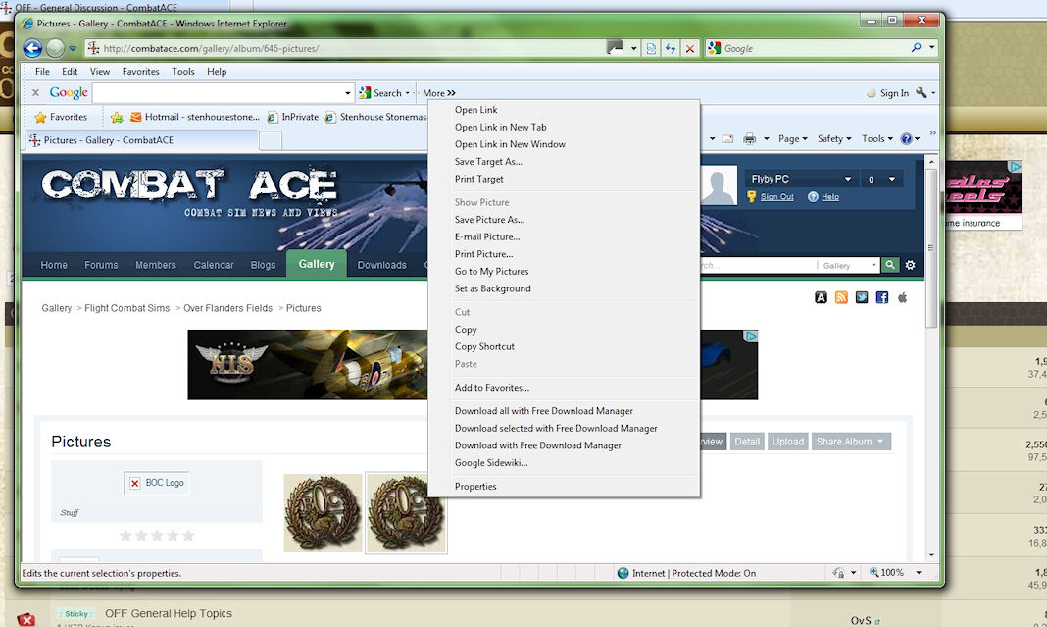Image resolution: width=1047 pixels, height=627 pixels.
Task: Choose Save Picture As from context menu
Action: 489,219
